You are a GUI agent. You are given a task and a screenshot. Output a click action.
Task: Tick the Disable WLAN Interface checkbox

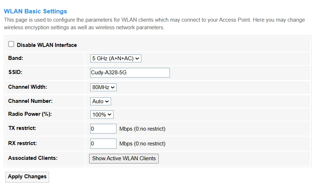(11, 44)
